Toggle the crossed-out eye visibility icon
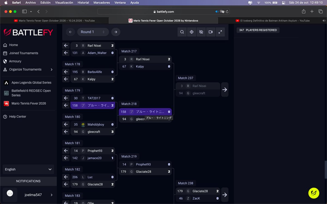Screen dimensions: 327x204 (x=201, y=32)
